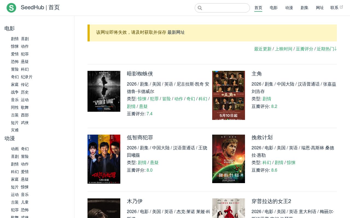Select 悬疑 under sidebar 电影
The width and height of the screenshot is (350, 218).
[25, 62]
